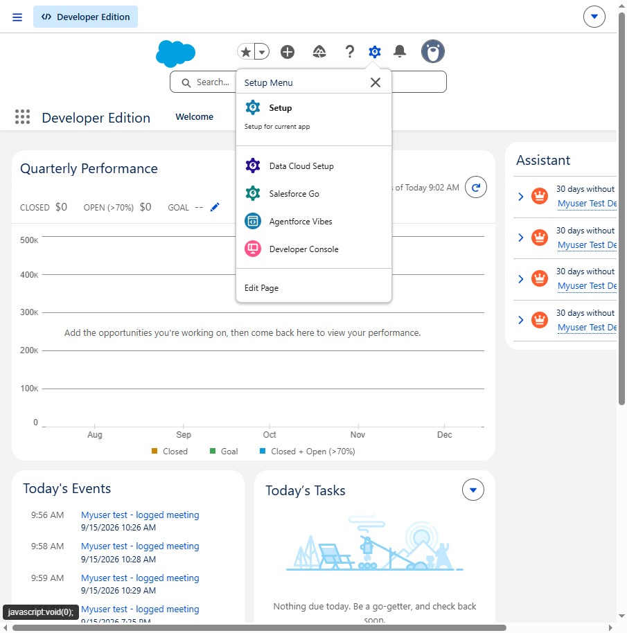Click the horizontal page scrollbar

[259, 627]
